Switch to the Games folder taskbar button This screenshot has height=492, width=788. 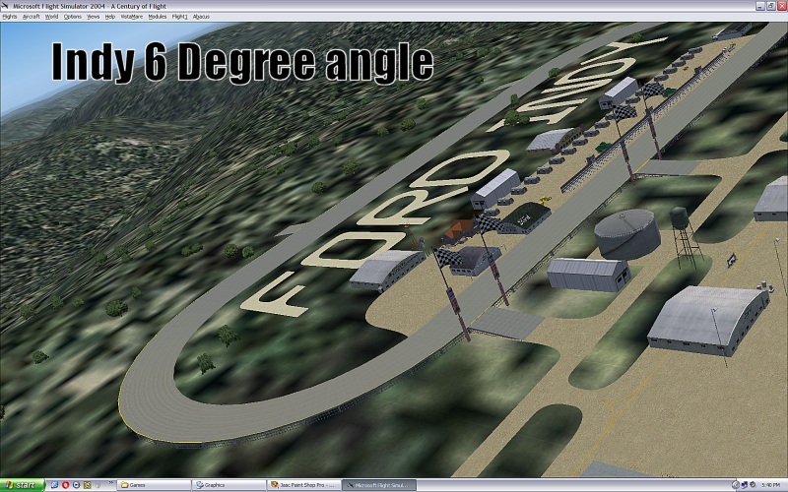tap(154, 485)
